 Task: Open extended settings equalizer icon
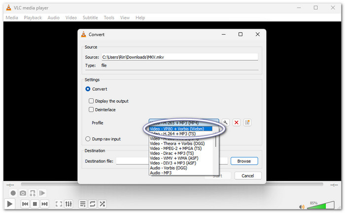coord(69,204)
